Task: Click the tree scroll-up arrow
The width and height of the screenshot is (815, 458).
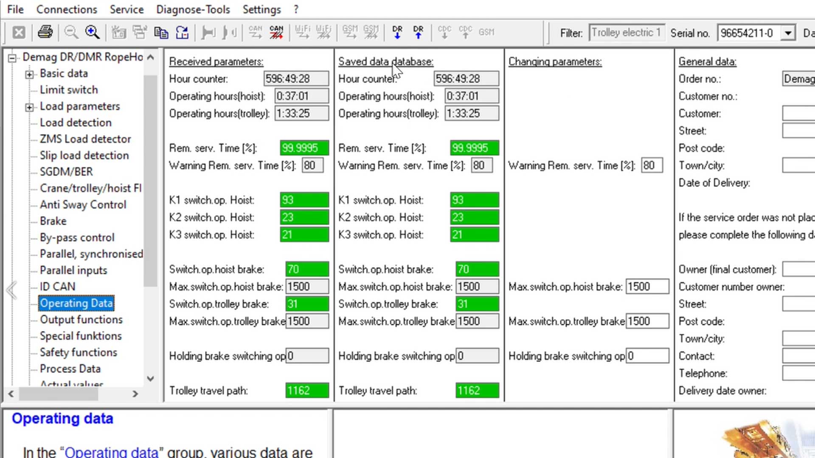Action: (x=150, y=57)
